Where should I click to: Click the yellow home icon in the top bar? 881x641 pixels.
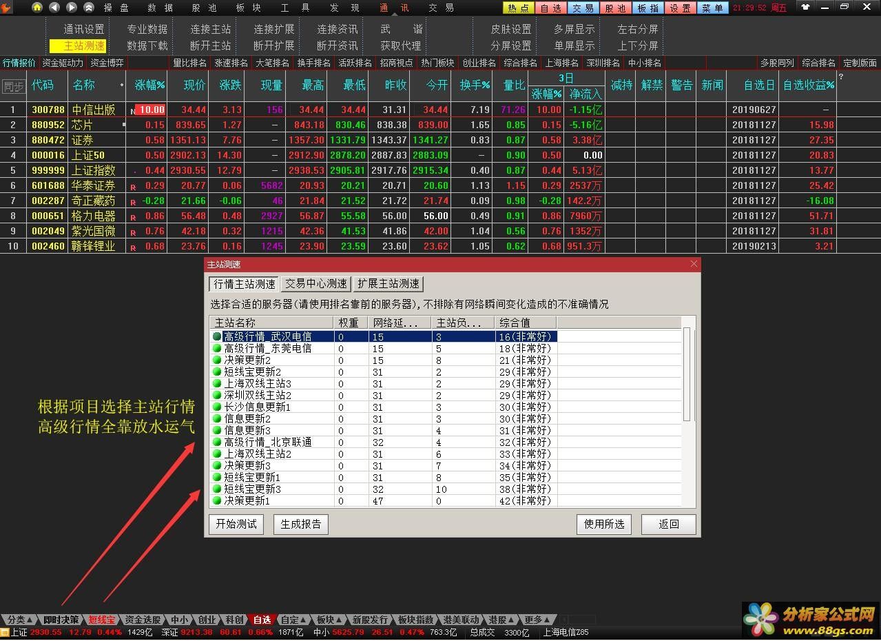coord(37,8)
